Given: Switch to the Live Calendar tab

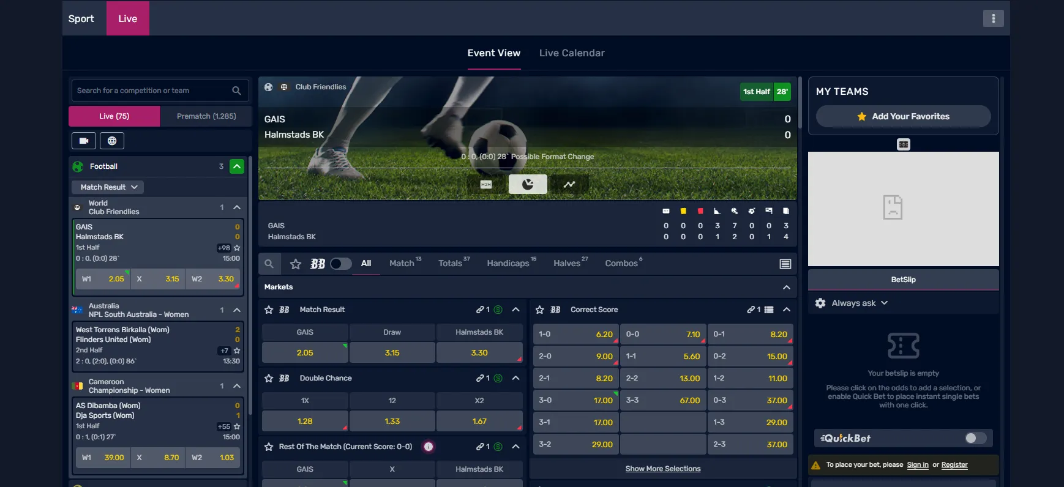Looking at the screenshot, I should pyautogui.click(x=572, y=53).
